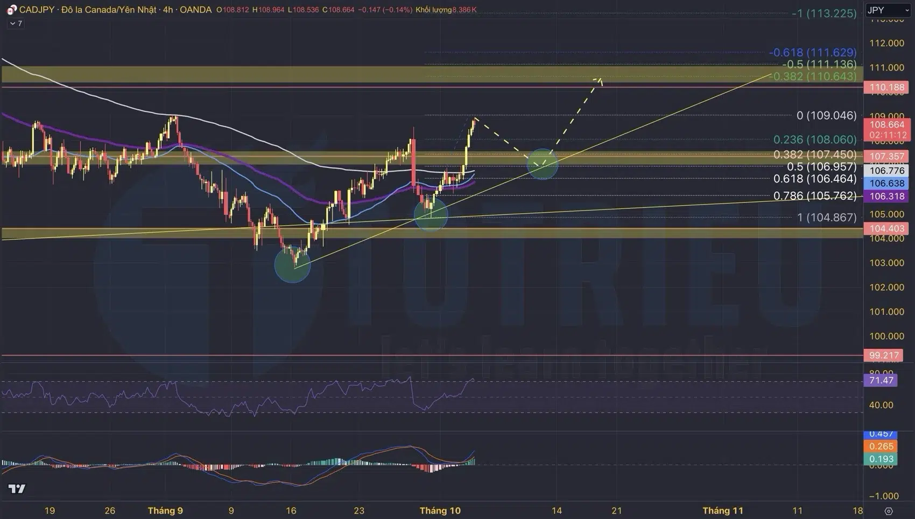Select Fibonacci level 0.786 (105.762)

pyautogui.click(x=815, y=196)
